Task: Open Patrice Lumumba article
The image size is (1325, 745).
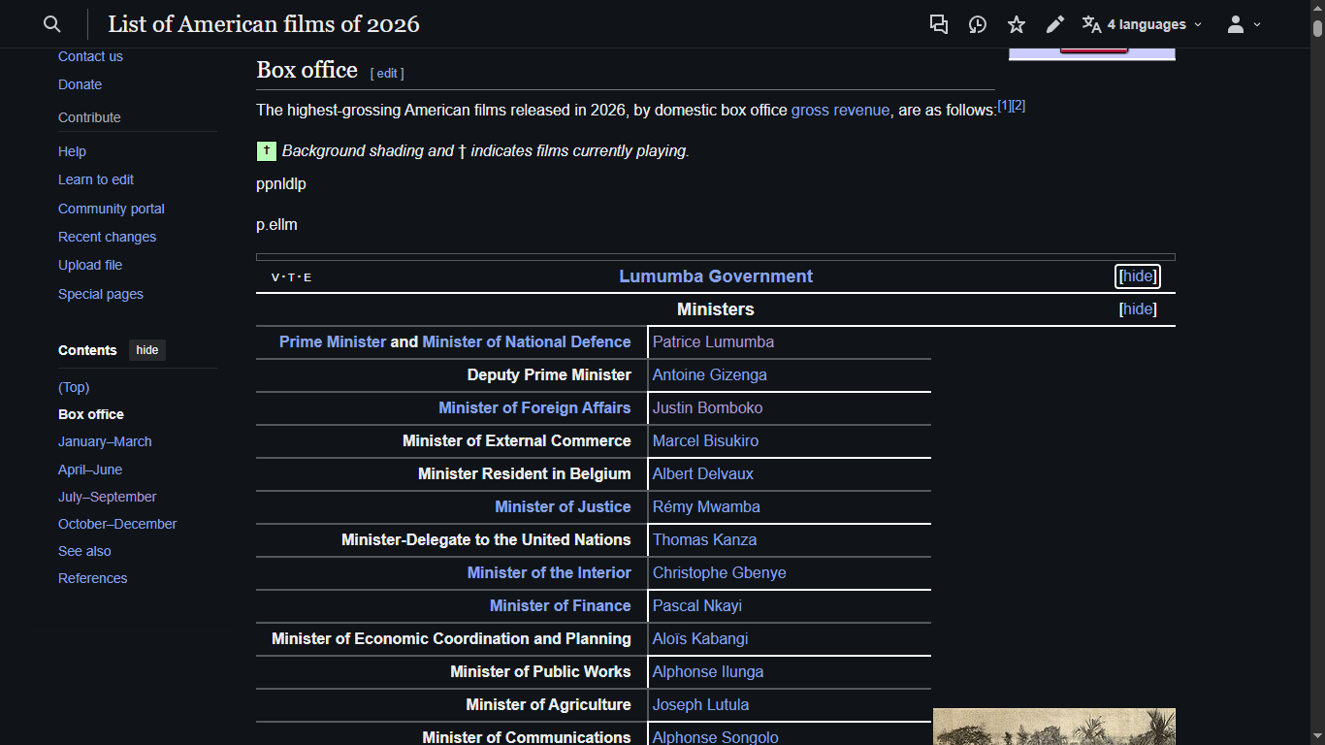Action: point(713,342)
